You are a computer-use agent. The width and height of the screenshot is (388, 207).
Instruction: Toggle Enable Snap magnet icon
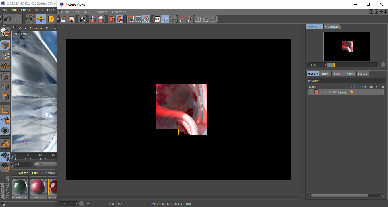click(5, 144)
